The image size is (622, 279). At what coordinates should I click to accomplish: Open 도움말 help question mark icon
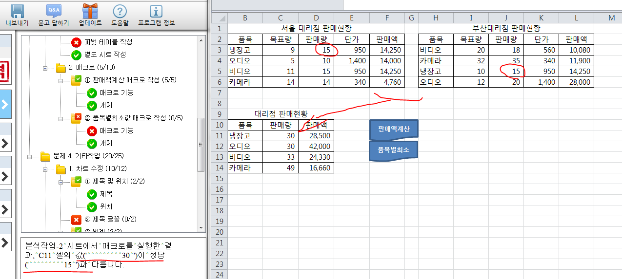click(120, 12)
